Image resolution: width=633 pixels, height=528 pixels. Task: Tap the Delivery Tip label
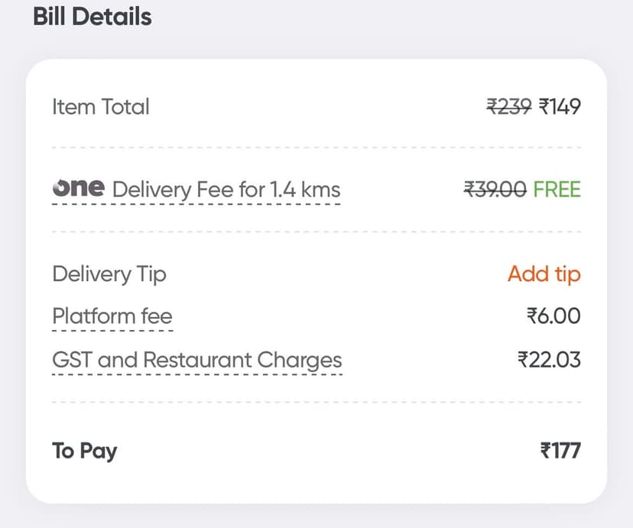click(109, 274)
